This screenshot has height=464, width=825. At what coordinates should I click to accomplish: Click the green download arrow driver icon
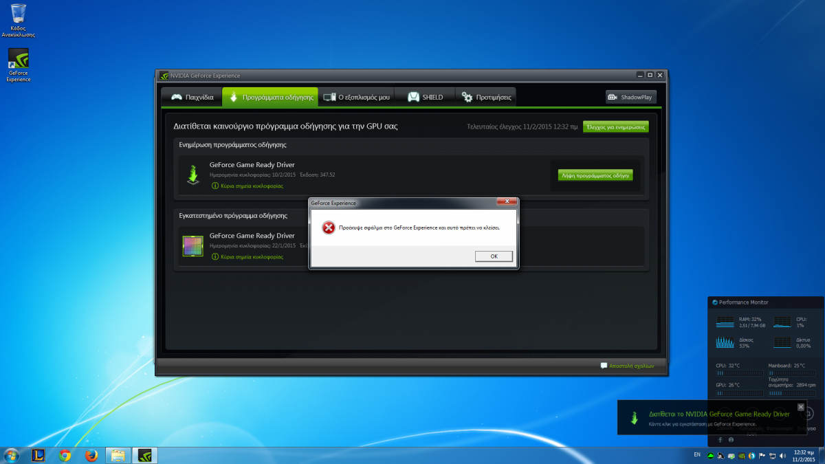click(x=194, y=175)
